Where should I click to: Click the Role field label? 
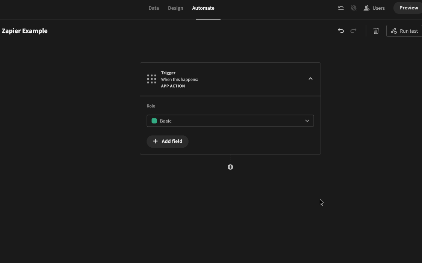(151, 106)
